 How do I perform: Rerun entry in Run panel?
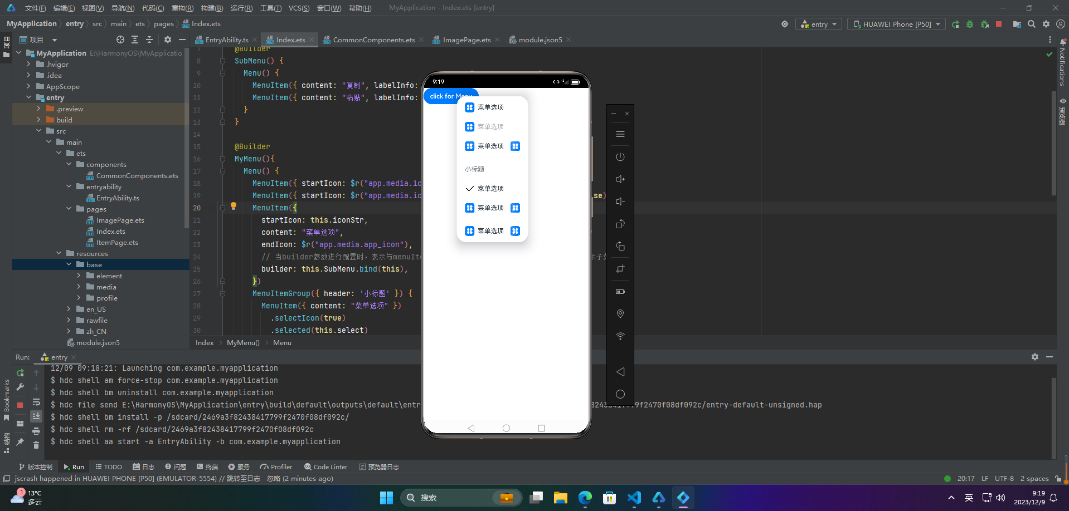point(20,373)
